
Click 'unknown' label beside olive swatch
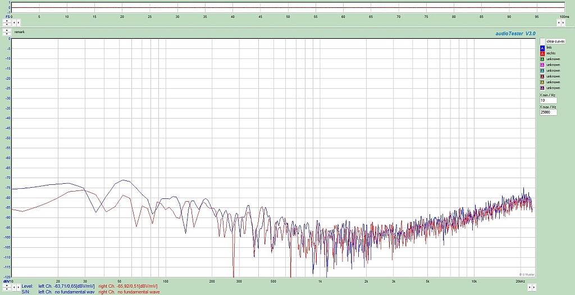click(553, 82)
